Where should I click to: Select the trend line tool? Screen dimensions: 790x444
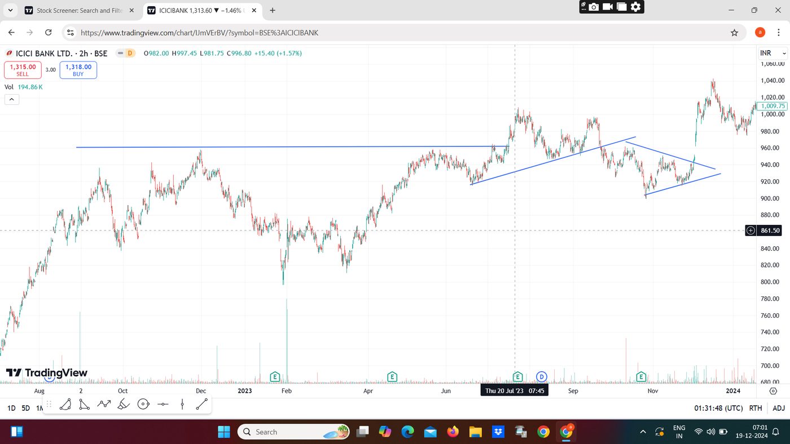(201, 404)
